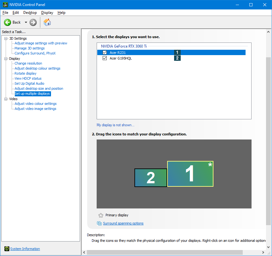The height and width of the screenshot is (256, 272).
Task: Maximize the NVIDIA Control Panel window
Action: 251,5
